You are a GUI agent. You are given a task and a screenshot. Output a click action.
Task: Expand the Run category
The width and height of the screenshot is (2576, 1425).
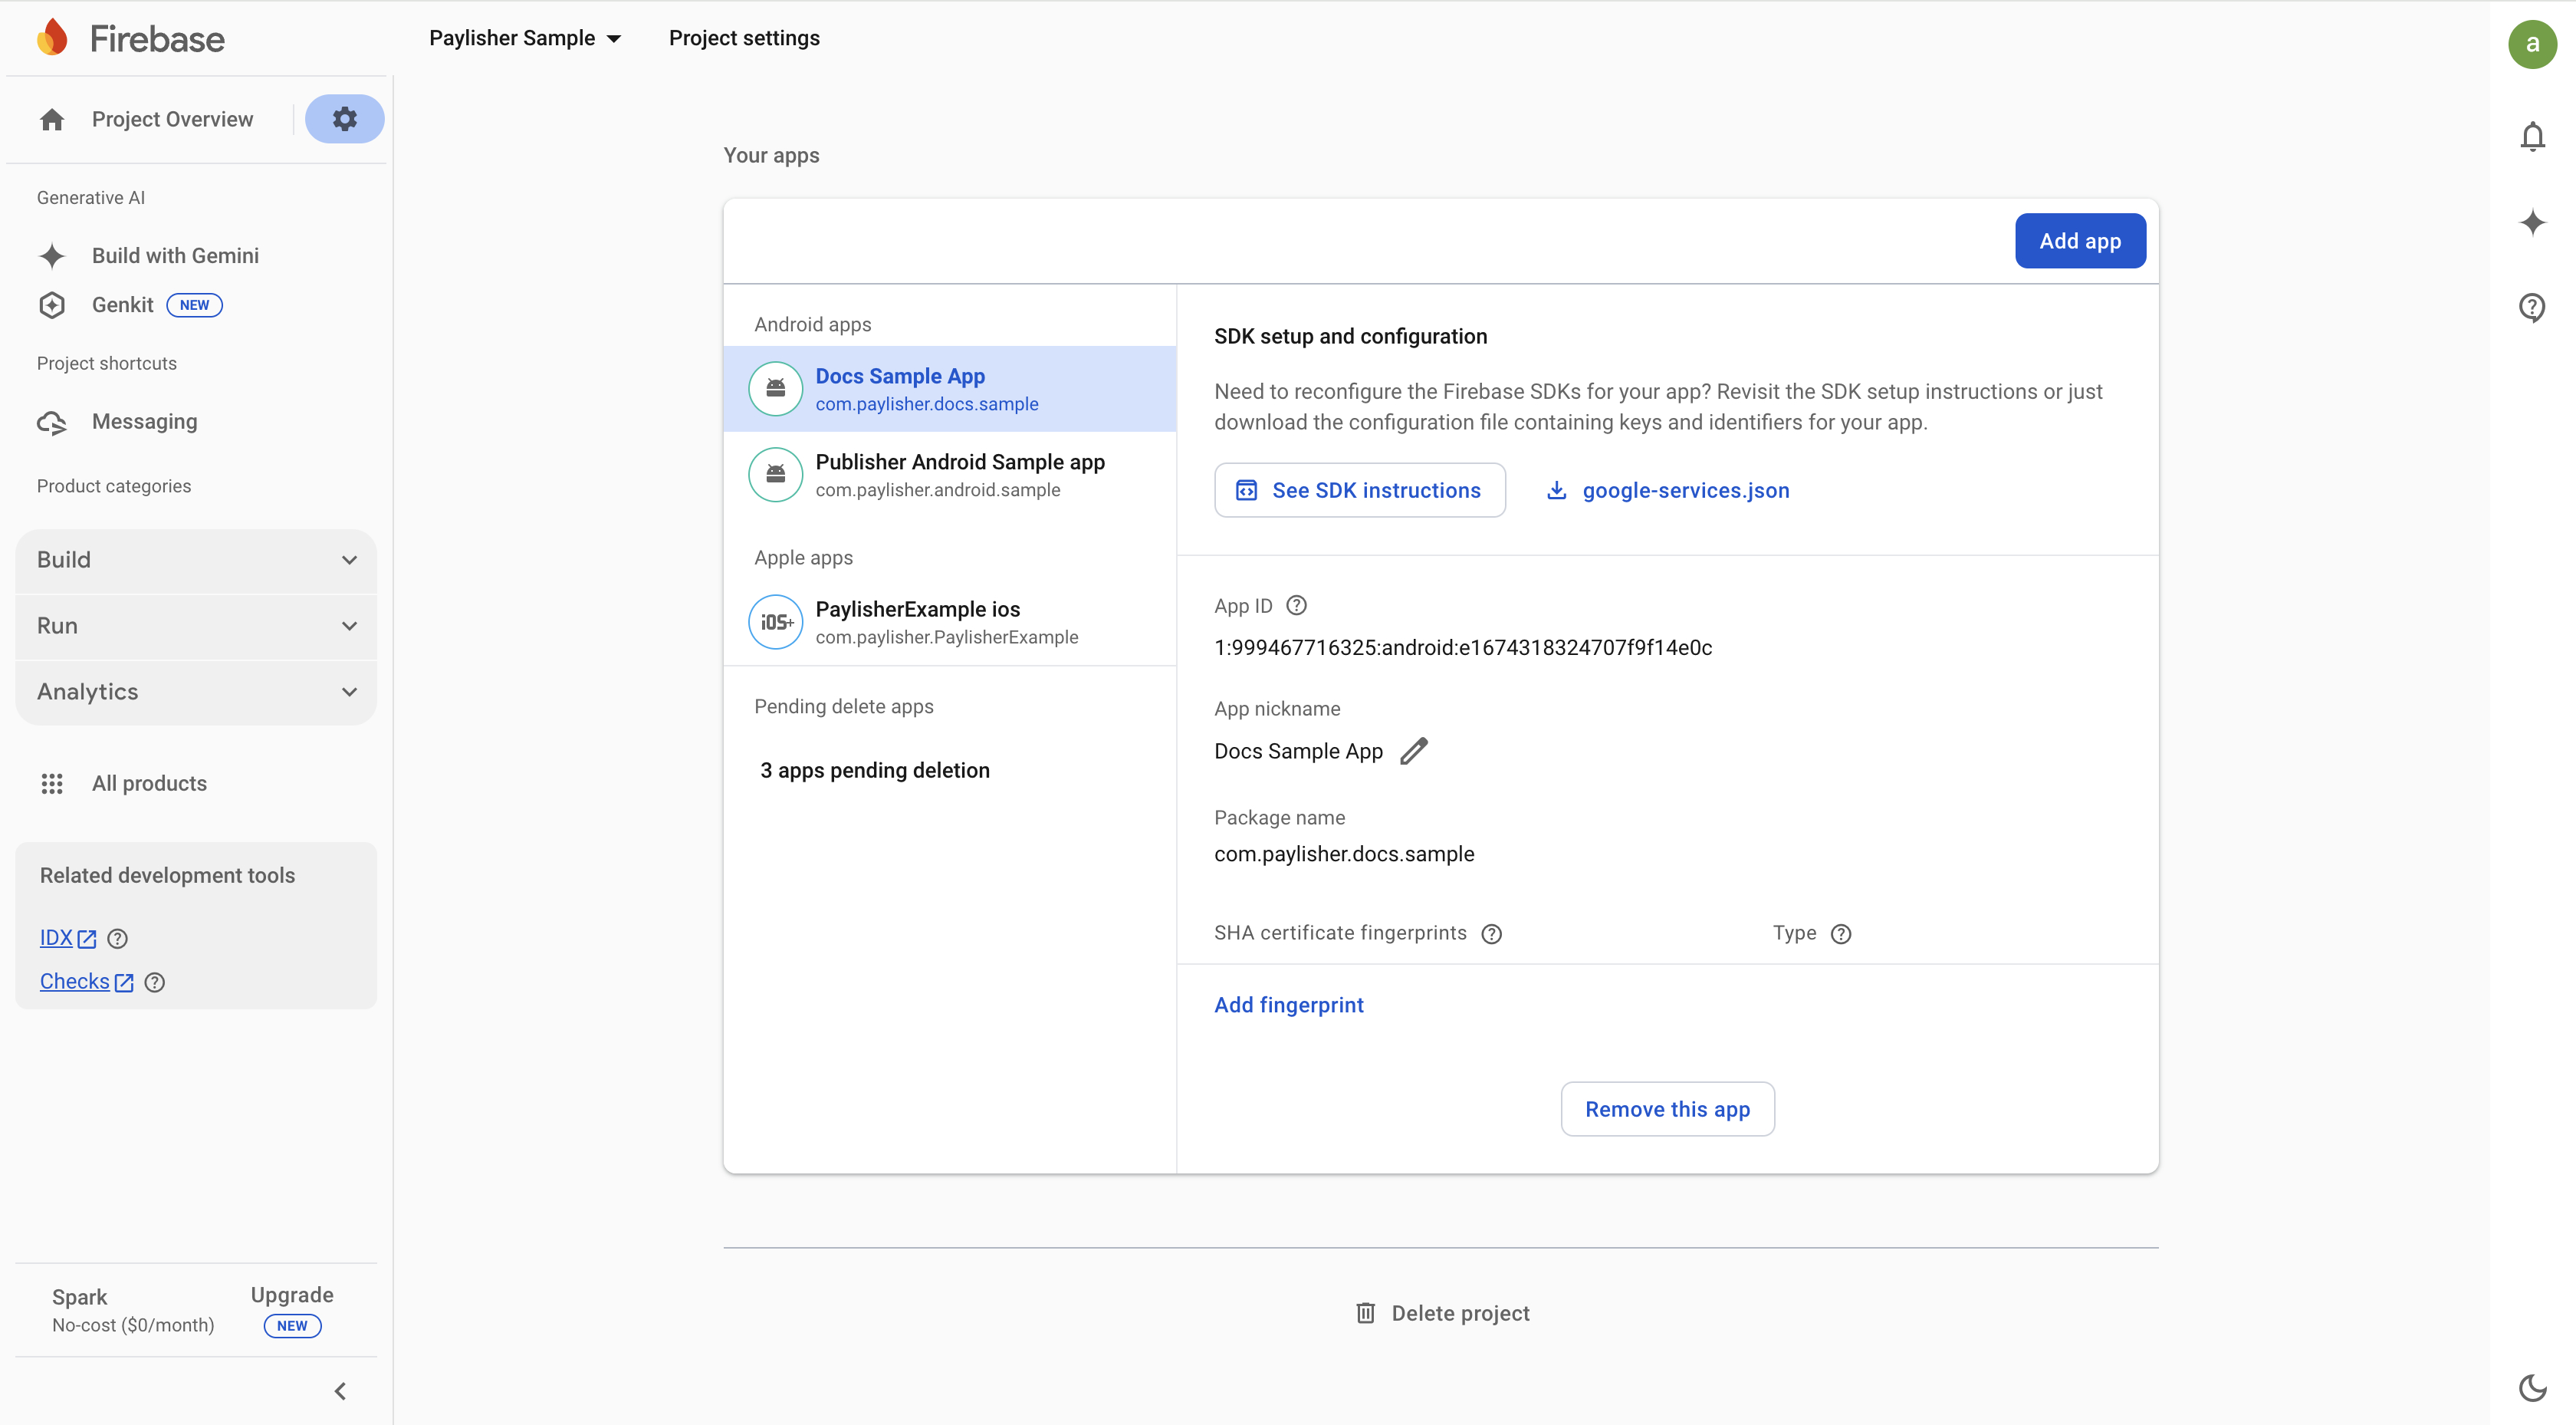point(196,627)
